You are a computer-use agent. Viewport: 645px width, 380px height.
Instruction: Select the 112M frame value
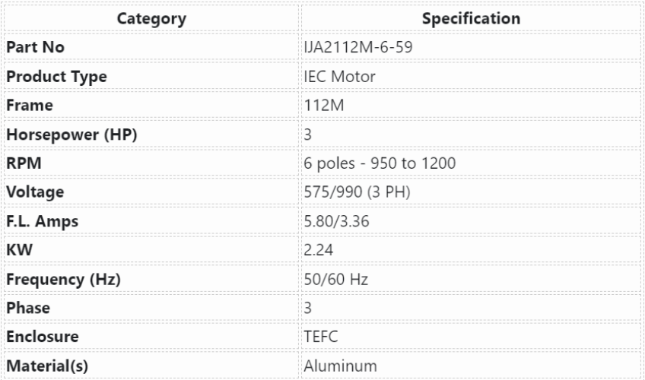coord(319,106)
